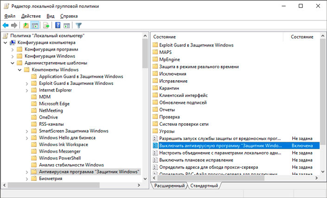This screenshot has width=327, height=198.
Task: Expand the Конфигурация Windows node
Action: click(13, 56)
